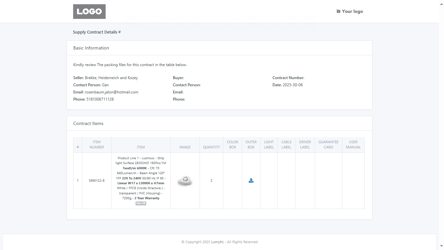Click the scrollbar down arrow

click(x=441, y=246)
